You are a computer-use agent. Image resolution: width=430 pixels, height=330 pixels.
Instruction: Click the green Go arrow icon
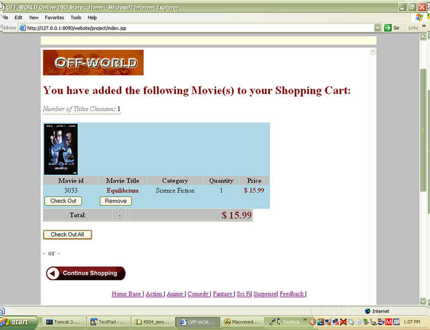[x=388, y=28]
